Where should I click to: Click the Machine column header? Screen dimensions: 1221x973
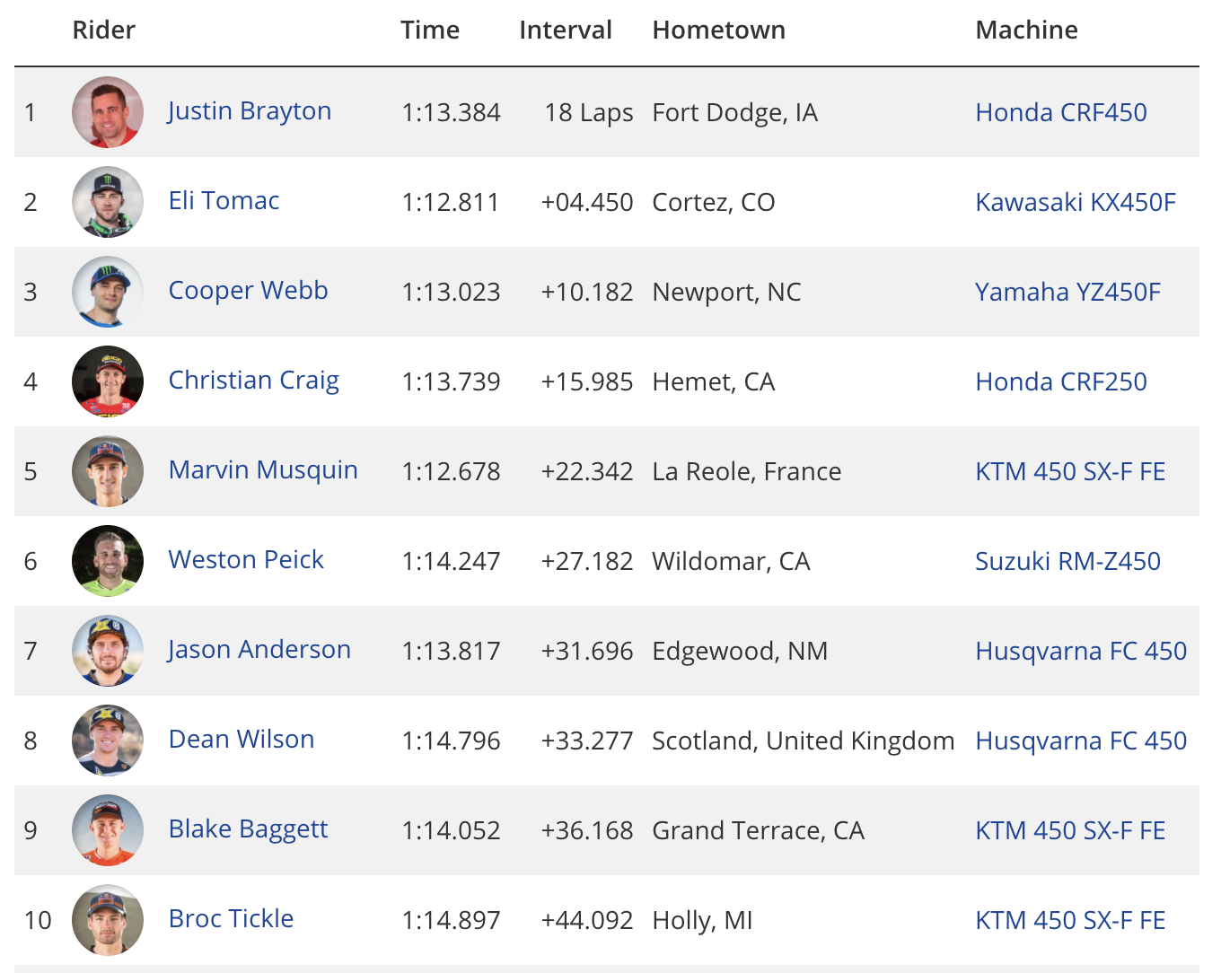point(1027,30)
